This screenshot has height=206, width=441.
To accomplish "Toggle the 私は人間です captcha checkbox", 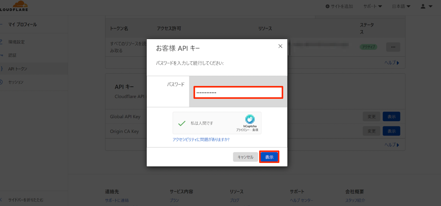I will point(182,123).
